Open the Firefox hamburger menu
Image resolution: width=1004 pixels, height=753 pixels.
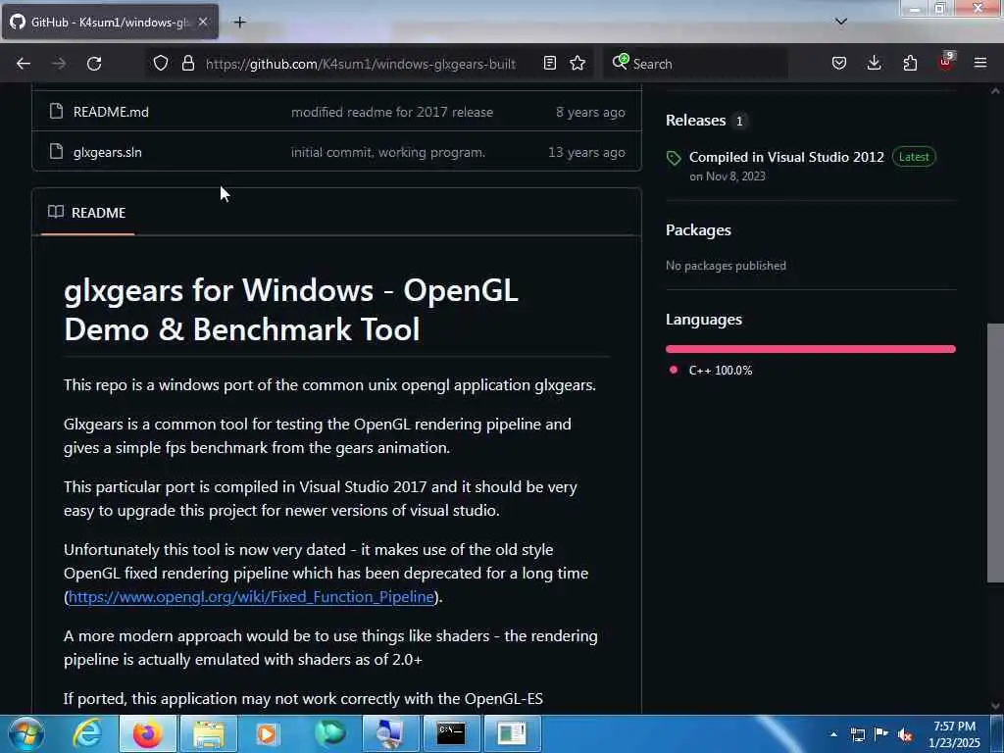pyautogui.click(x=980, y=63)
